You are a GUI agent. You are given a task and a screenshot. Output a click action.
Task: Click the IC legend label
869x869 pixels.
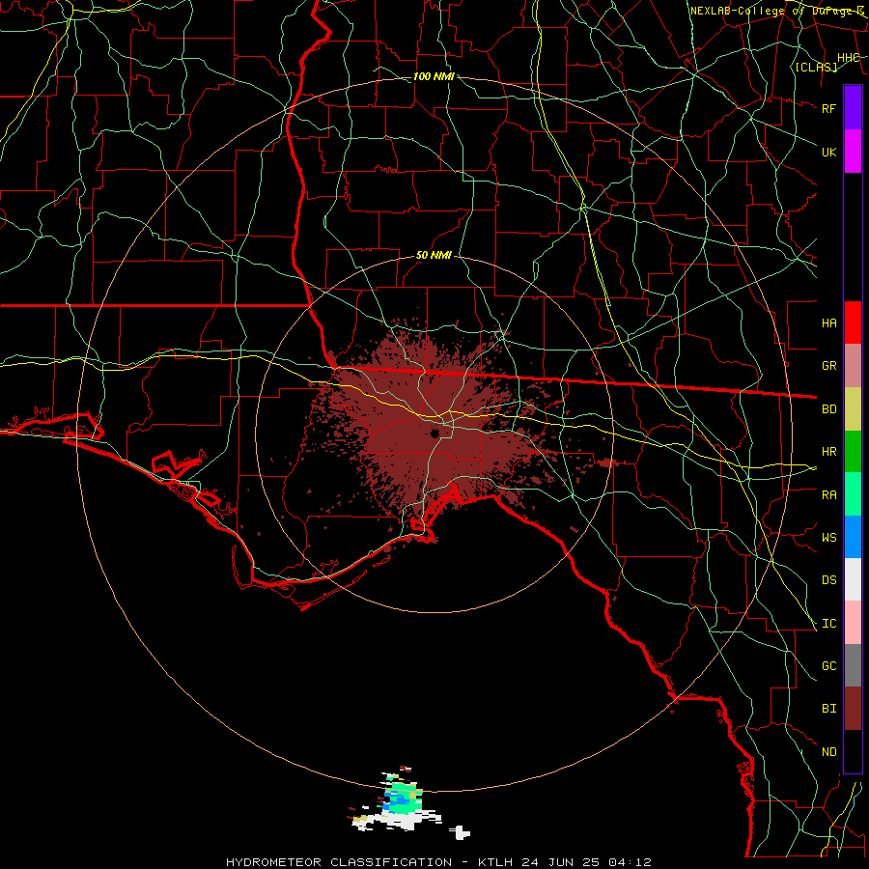(828, 624)
